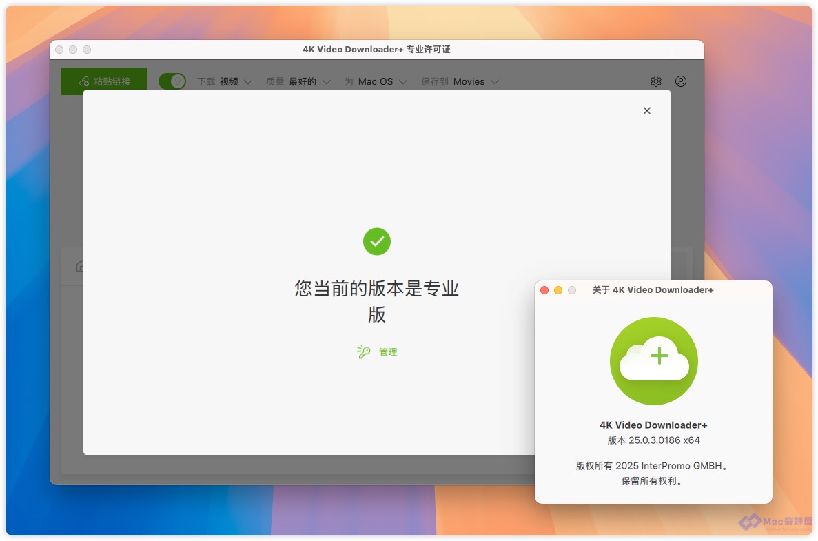Click the green checkmark status icon
This screenshot has width=818, height=541.
[x=377, y=241]
